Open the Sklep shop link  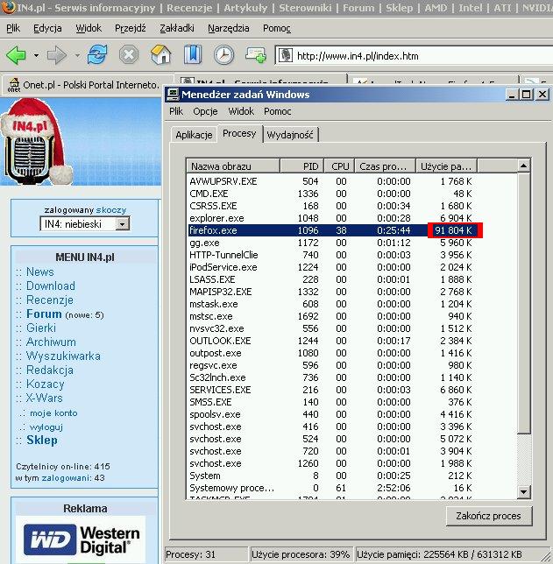coord(42,441)
